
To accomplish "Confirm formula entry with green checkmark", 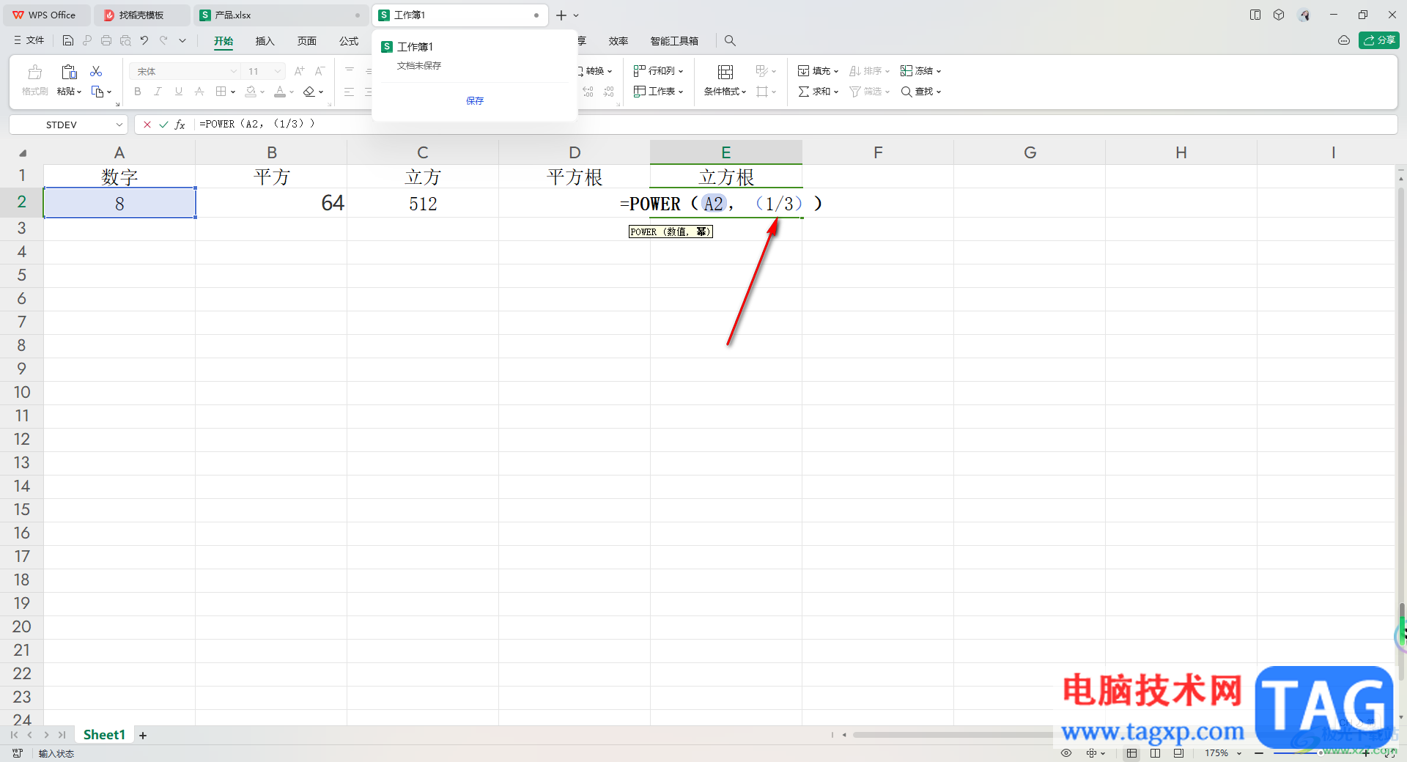I will [x=163, y=125].
